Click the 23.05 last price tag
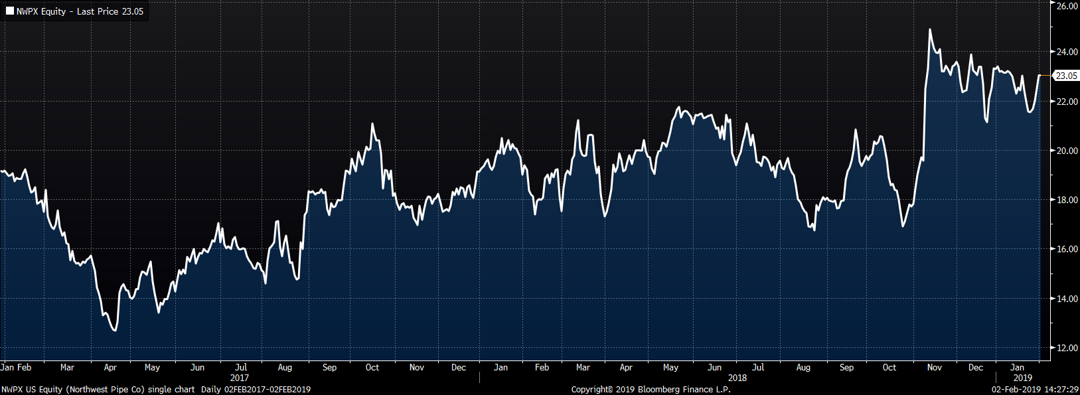The width and height of the screenshot is (1080, 395). click(x=1066, y=76)
